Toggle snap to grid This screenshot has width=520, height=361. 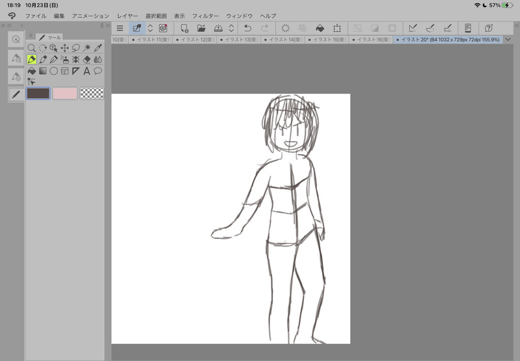click(x=447, y=28)
